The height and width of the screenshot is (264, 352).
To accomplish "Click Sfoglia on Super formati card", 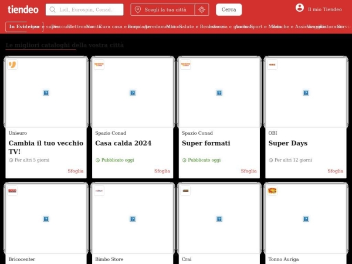I will (x=249, y=171).
